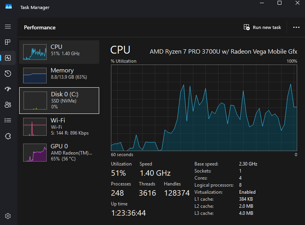Click the Run new task icon
305x225 pixels.
247,27
